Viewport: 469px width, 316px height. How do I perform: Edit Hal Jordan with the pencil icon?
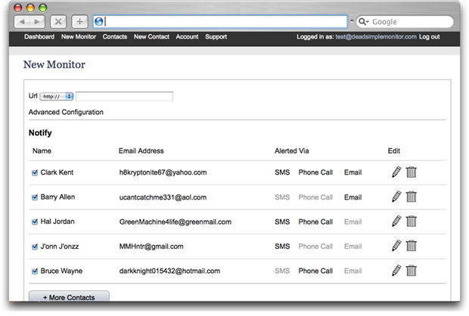point(396,221)
